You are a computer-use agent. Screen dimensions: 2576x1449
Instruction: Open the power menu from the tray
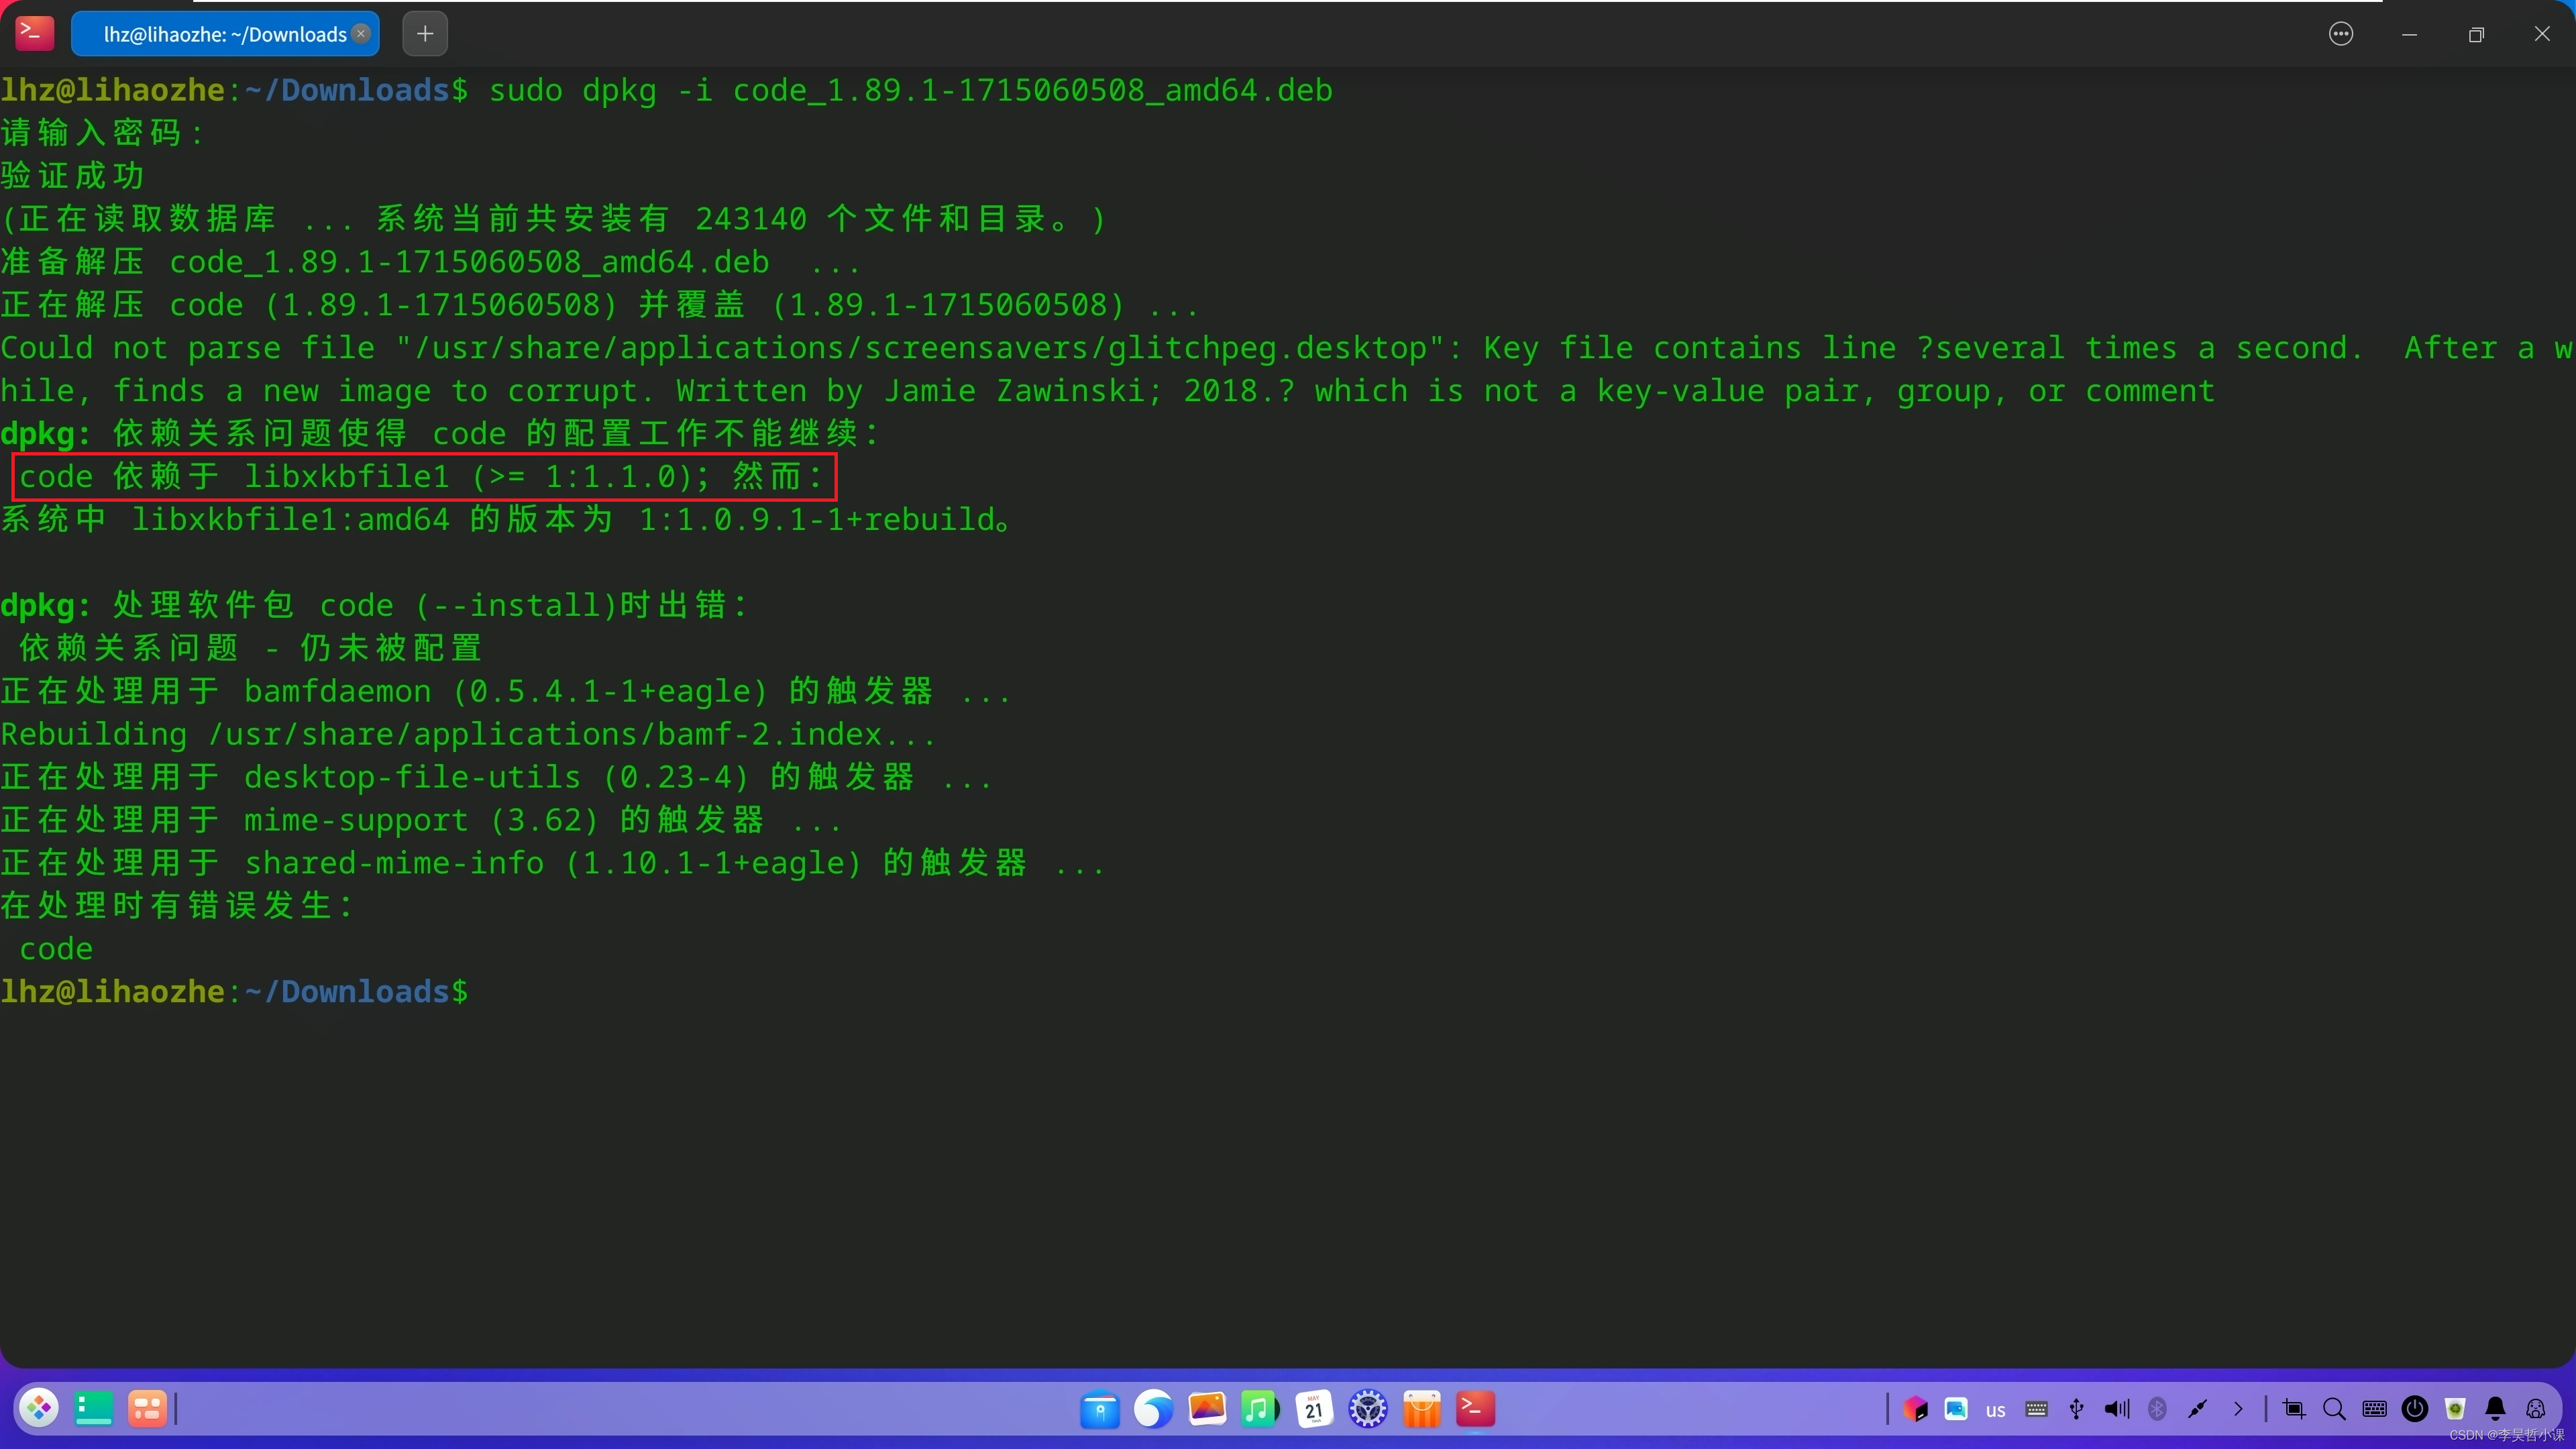2415,1409
